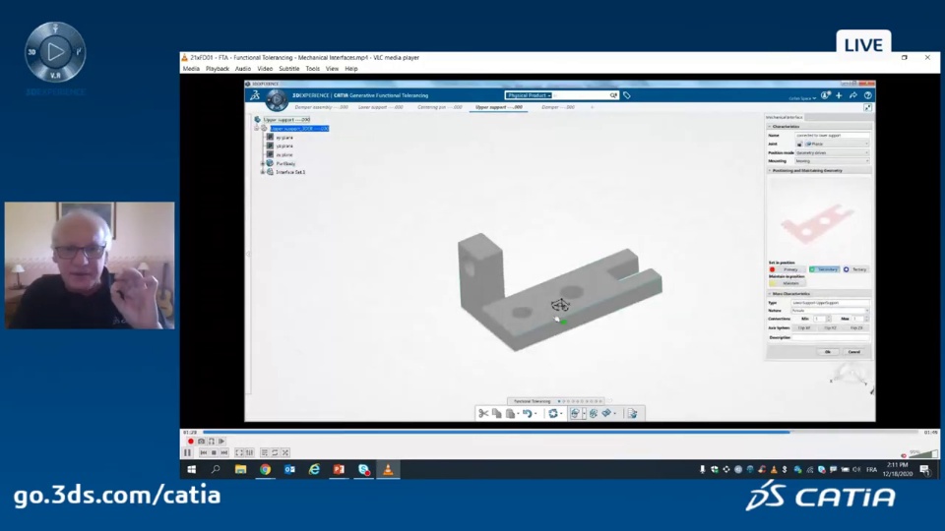Pause the VLC video

click(187, 452)
